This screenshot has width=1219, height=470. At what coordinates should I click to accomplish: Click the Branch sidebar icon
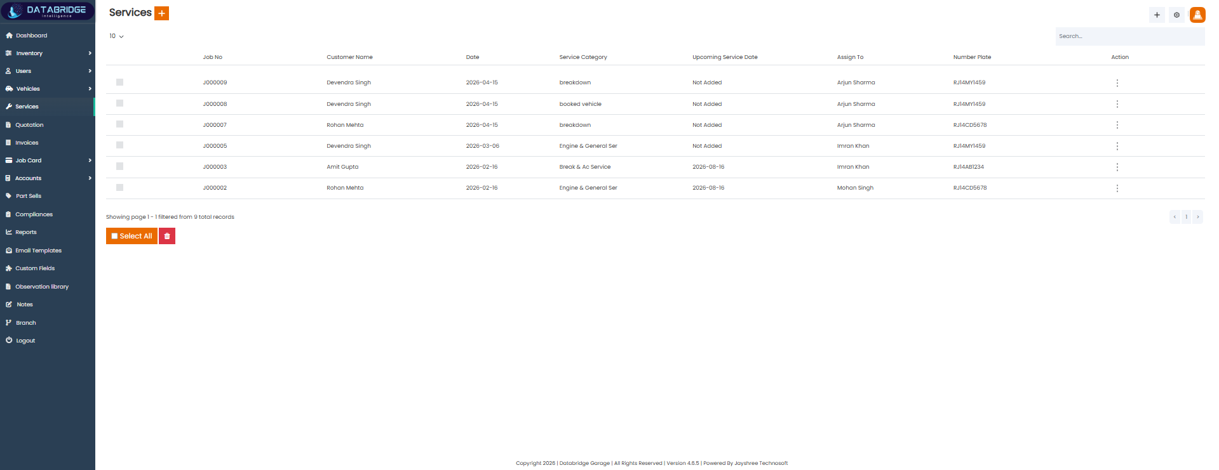9,323
